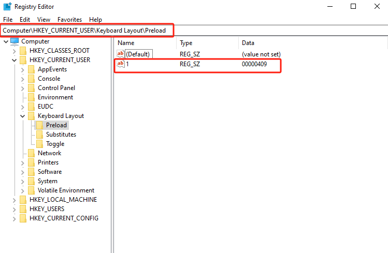Click the Keyboard Layout folder icon
The image size is (388, 253).
coord(31,116)
